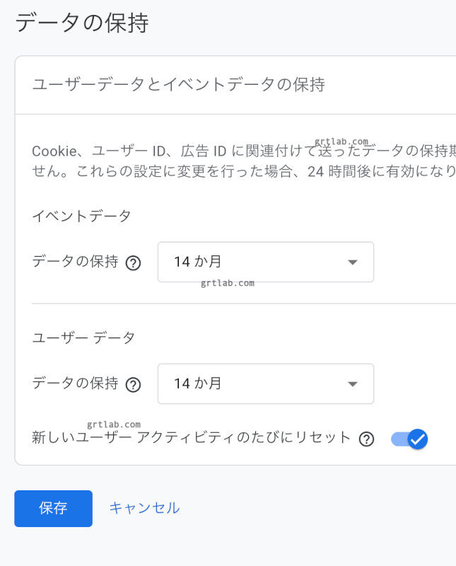This screenshot has width=456, height=566.
Task: Click the イベントデータ section label
Action: click(x=81, y=216)
